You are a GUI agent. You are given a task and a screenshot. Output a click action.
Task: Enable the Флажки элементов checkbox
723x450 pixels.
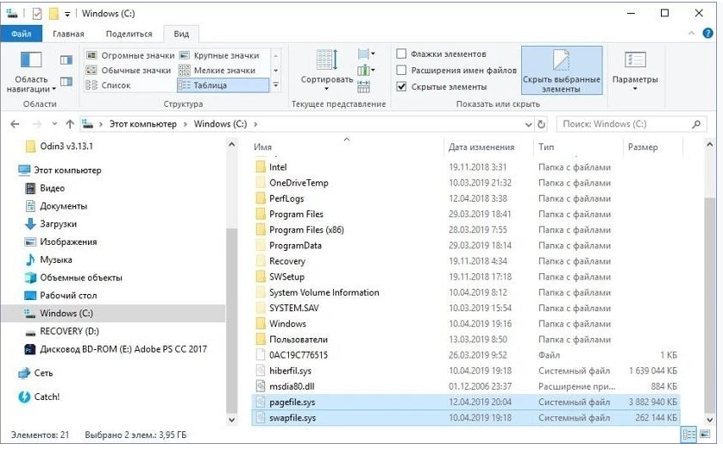pyautogui.click(x=401, y=54)
